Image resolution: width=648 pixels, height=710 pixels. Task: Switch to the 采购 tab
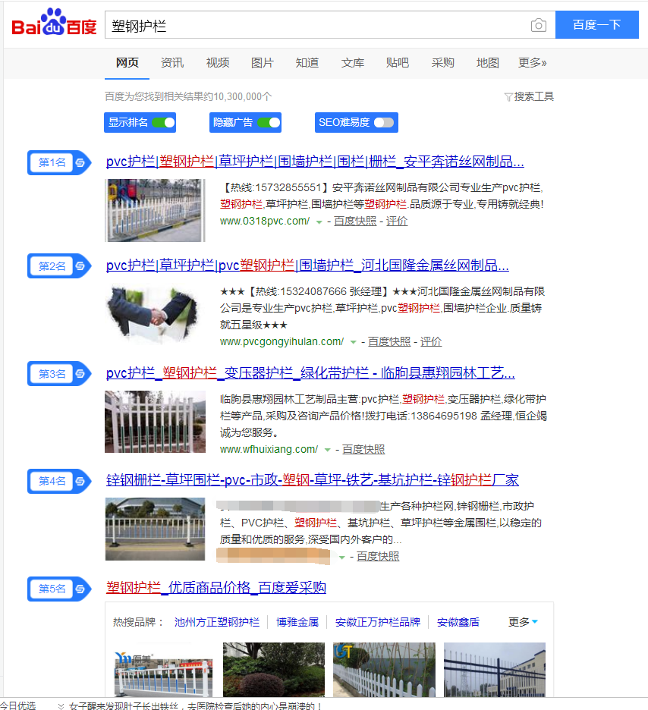[x=442, y=62]
